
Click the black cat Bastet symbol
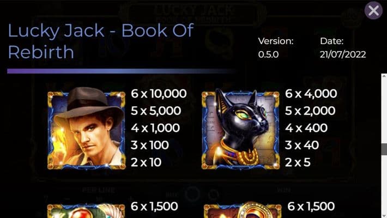click(240, 129)
